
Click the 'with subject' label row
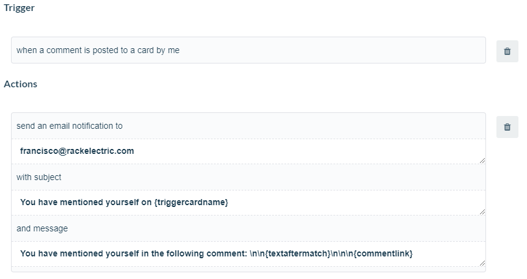(248, 177)
